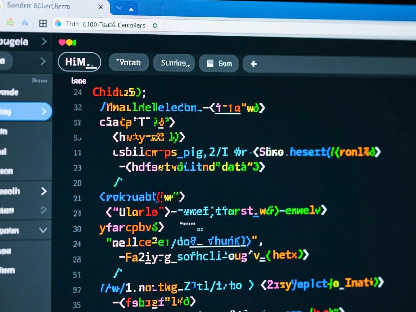Click the left-pointing arrow button beside Bom

pyautogui.click(x=253, y=64)
